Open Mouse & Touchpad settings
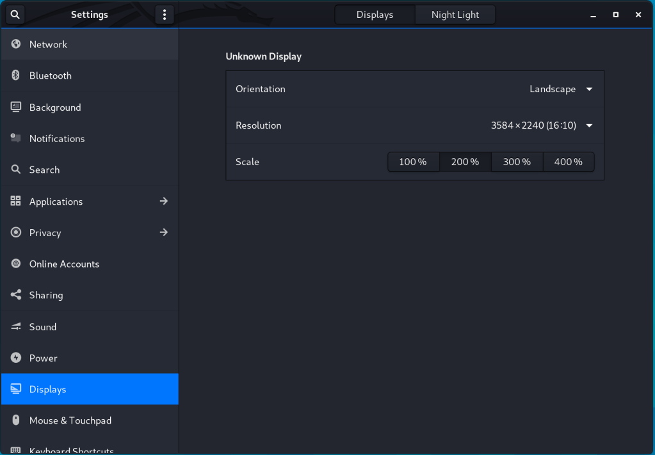Viewport: 655px width, 455px height. pyautogui.click(x=70, y=420)
